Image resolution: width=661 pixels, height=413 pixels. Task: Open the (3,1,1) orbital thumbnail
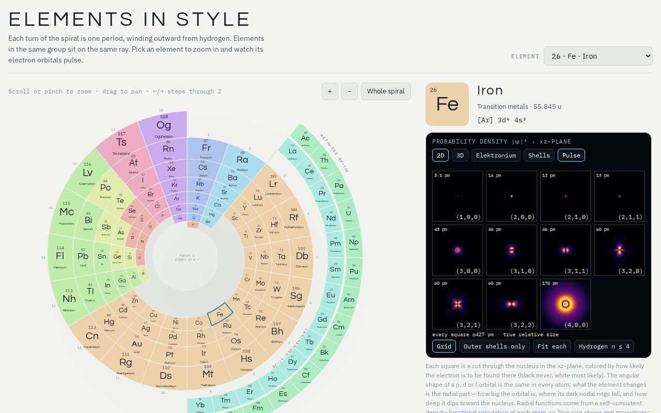565,250
